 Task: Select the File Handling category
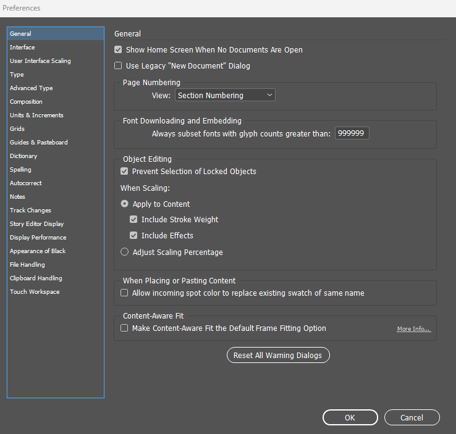click(x=56, y=265)
